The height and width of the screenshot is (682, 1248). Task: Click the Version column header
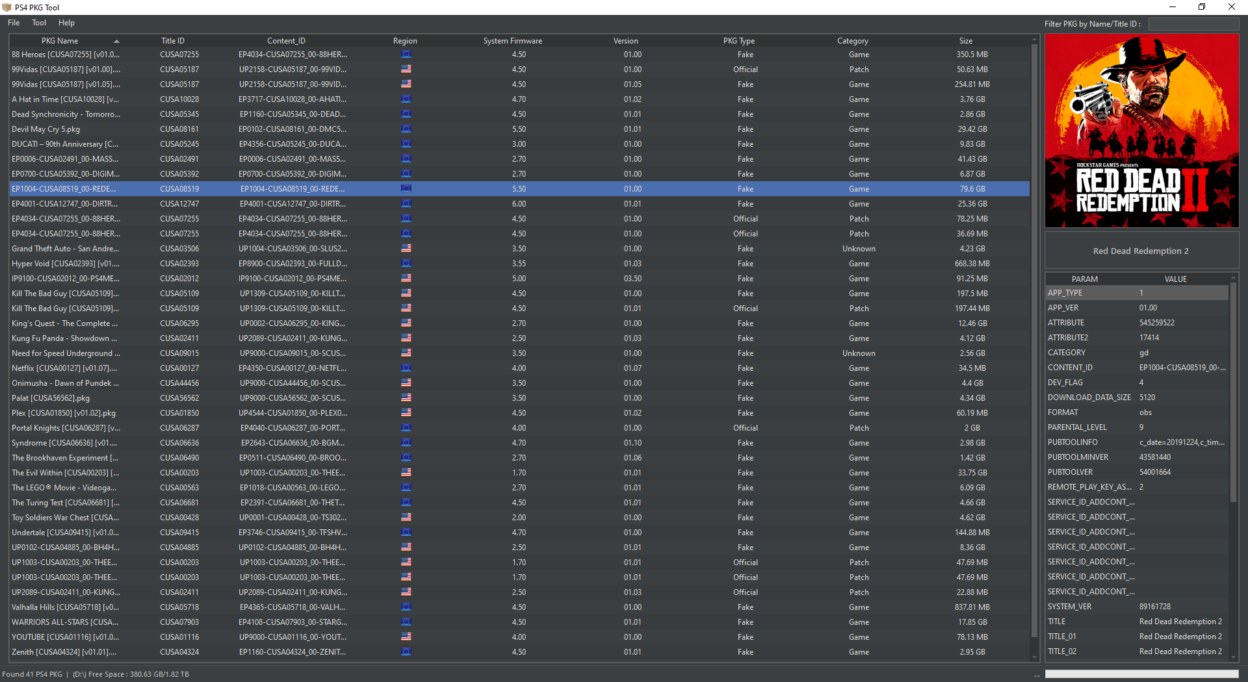(x=626, y=41)
